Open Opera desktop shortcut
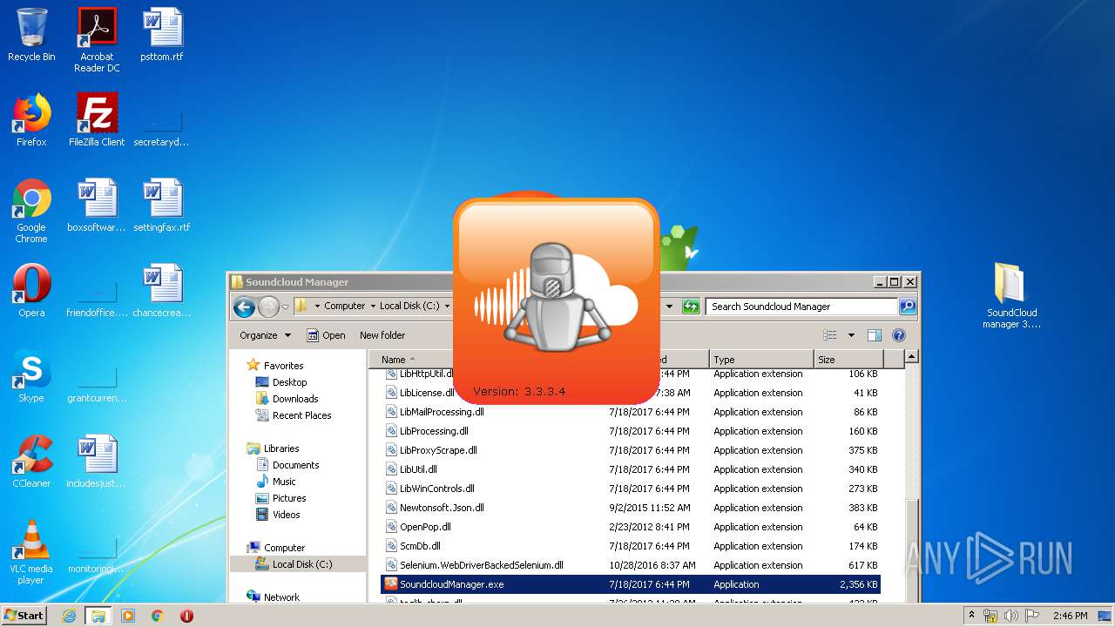The height and width of the screenshot is (627, 1115). (31, 291)
